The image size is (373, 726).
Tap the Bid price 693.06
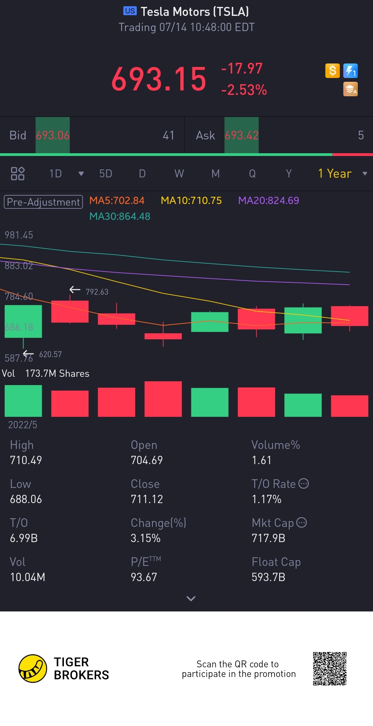pyautogui.click(x=53, y=135)
